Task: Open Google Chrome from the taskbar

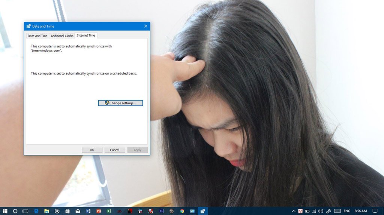Action: pos(182,211)
